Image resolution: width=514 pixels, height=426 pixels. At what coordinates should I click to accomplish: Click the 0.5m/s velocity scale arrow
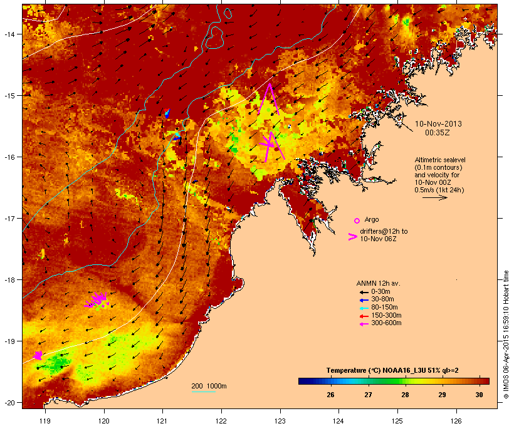(434, 197)
